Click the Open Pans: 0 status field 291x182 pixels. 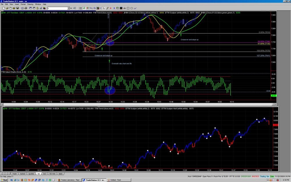(x=207, y=176)
